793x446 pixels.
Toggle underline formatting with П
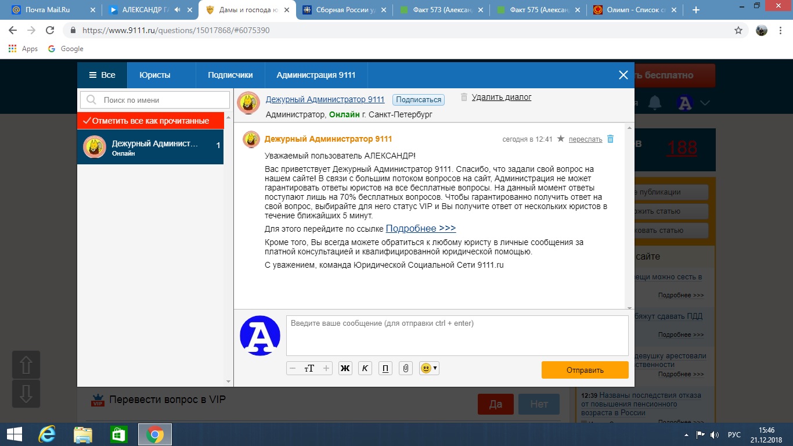click(385, 368)
